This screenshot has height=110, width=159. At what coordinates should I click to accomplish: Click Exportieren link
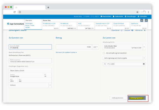pyautogui.click(x=117, y=30)
